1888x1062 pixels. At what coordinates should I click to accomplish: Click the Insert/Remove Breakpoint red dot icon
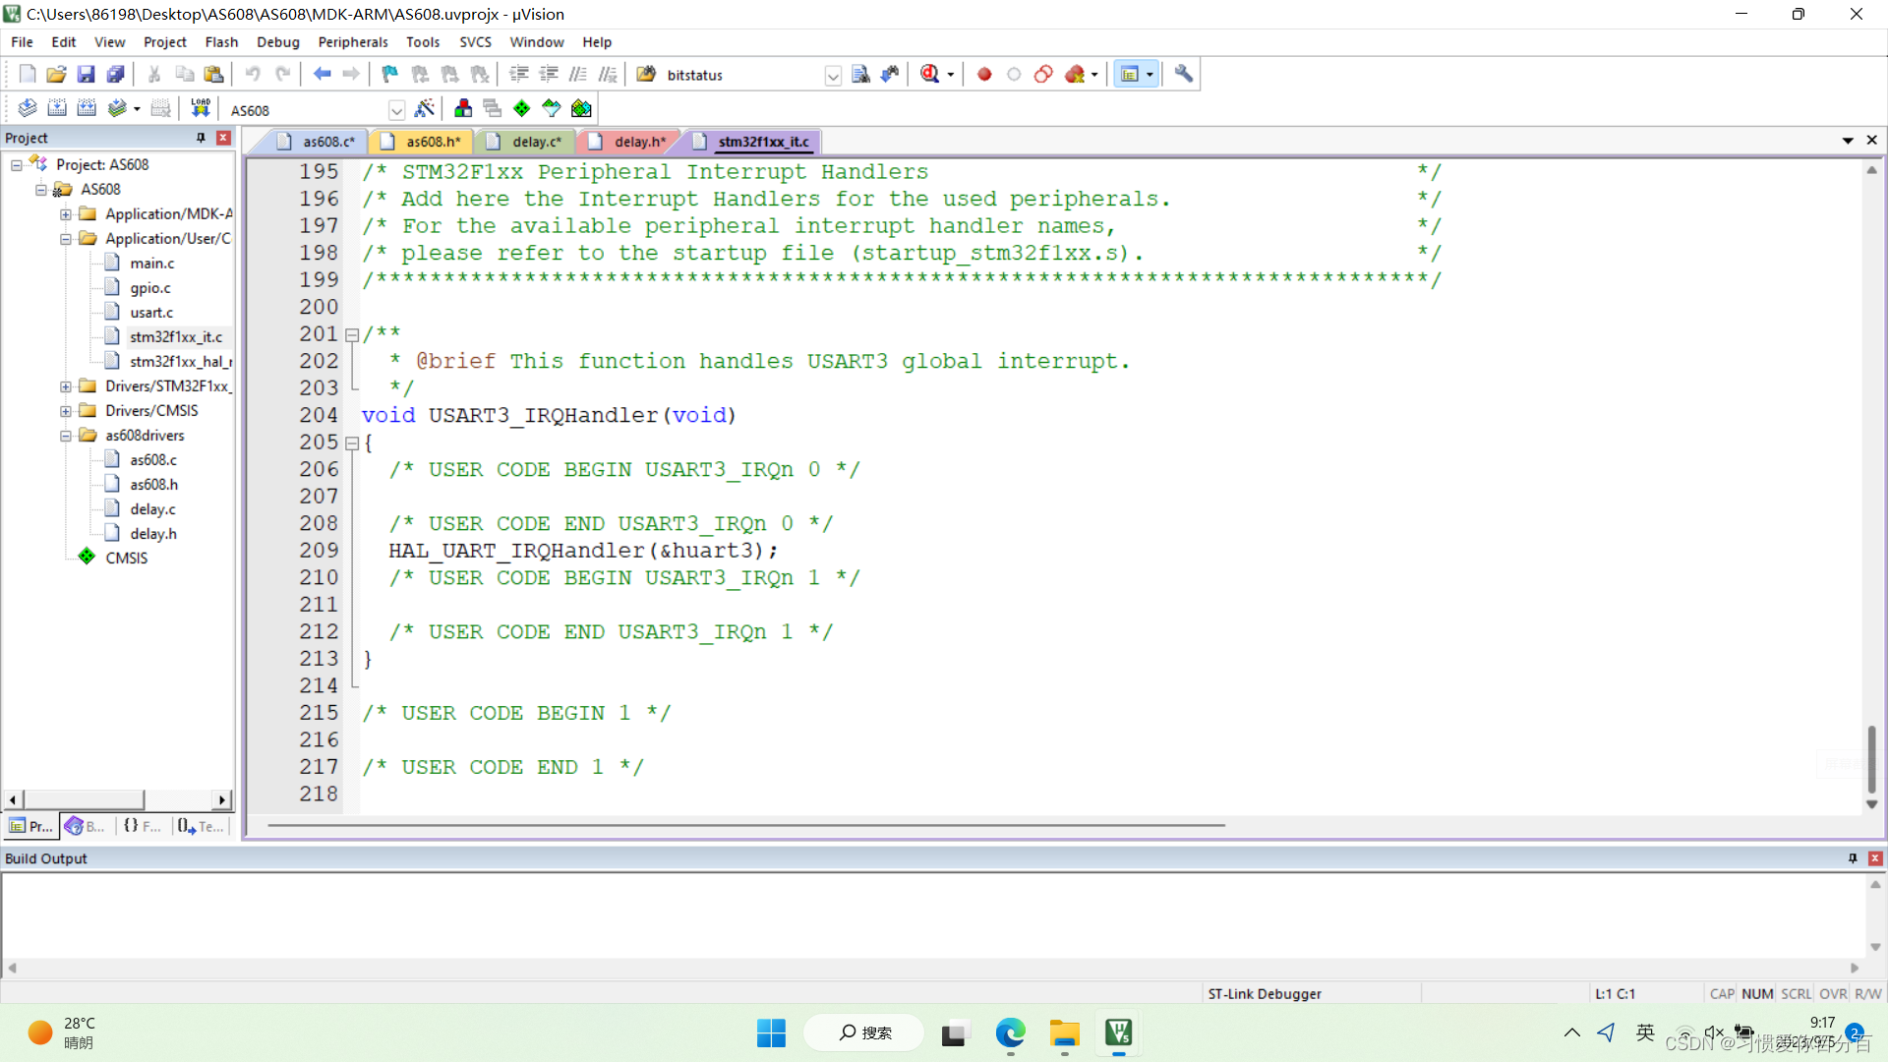point(984,75)
